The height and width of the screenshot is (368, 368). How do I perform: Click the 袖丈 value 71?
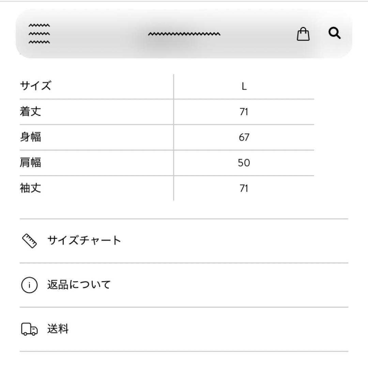(244, 189)
